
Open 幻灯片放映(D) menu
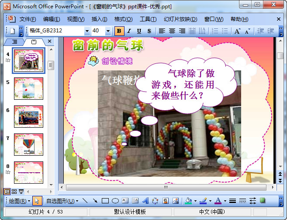[x=180, y=19]
